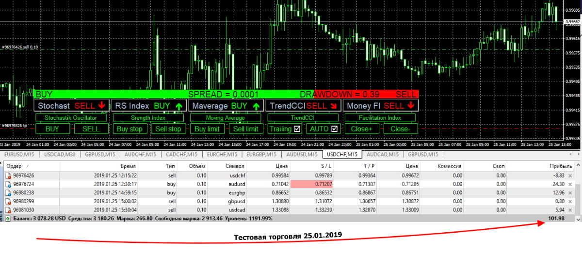Click the order icon for order 96981030

coord(8,210)
